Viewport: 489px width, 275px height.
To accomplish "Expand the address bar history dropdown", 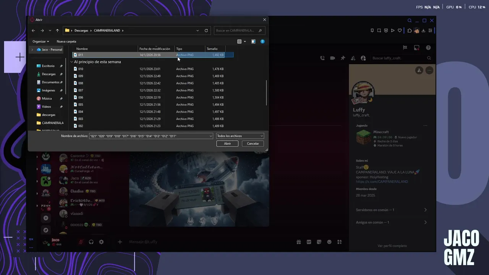I will coord(198,31).
